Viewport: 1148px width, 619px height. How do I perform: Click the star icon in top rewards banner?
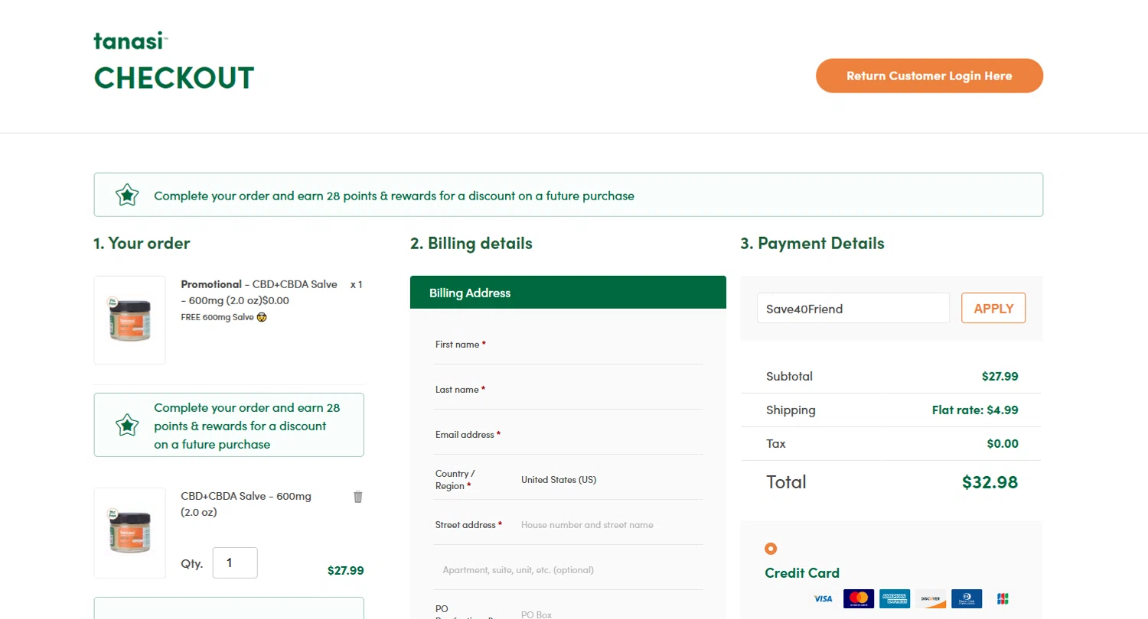point(126,195)
